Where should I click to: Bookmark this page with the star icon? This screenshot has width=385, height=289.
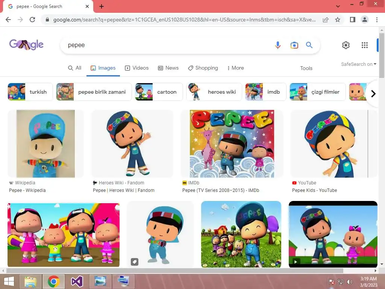click(x=338, y=20)
